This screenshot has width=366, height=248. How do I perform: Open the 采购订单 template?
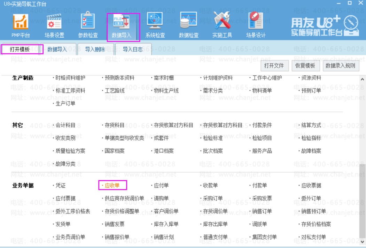point(213,198)
